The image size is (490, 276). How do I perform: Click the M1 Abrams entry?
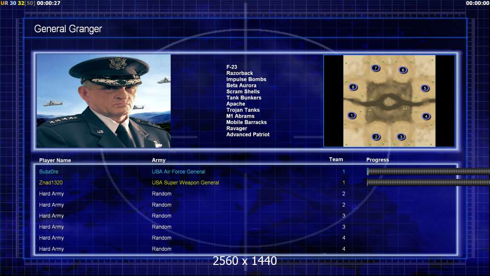[240, 116]
